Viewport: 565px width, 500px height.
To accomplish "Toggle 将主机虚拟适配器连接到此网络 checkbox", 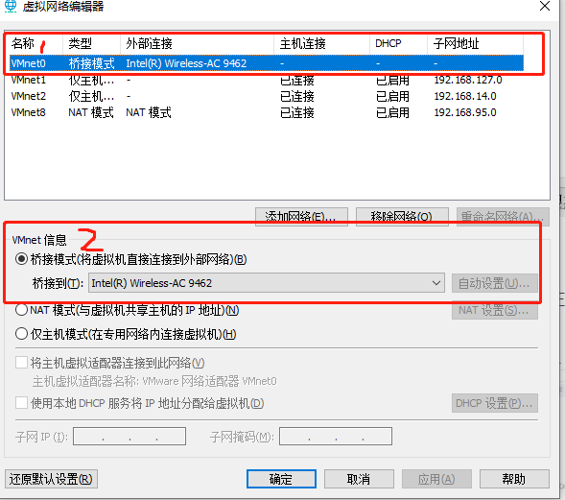I will click(x=22, y=363).
